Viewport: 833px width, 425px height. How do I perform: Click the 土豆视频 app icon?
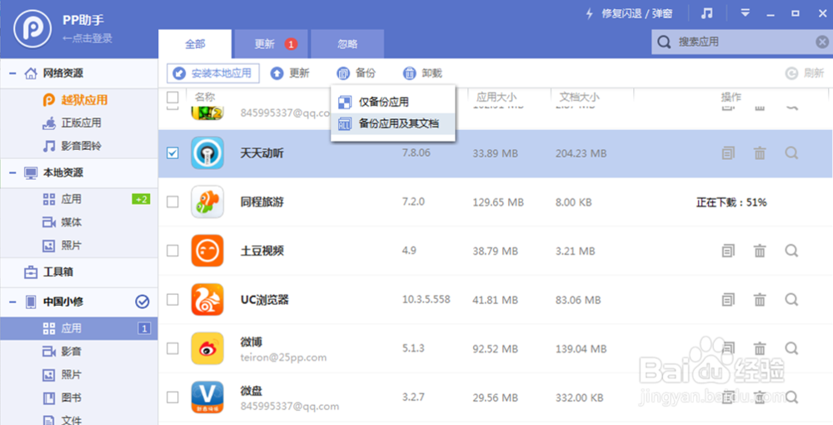(207, 251)
